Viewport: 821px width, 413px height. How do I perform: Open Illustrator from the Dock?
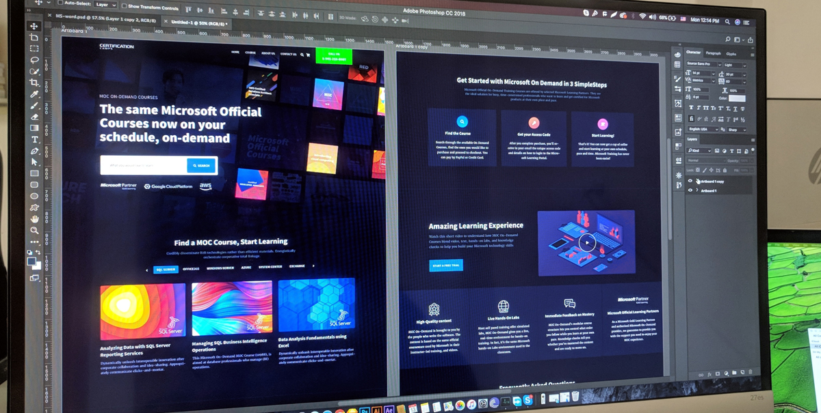click(x=377, y=410)
